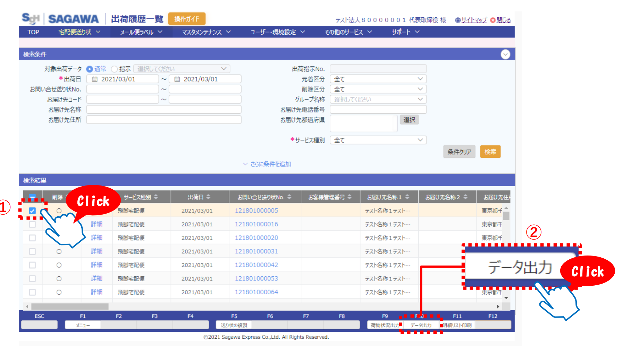Click the sort icon beside お届け先名称１
This screenshot has width=631, height=346.
(x=407, y=197)
